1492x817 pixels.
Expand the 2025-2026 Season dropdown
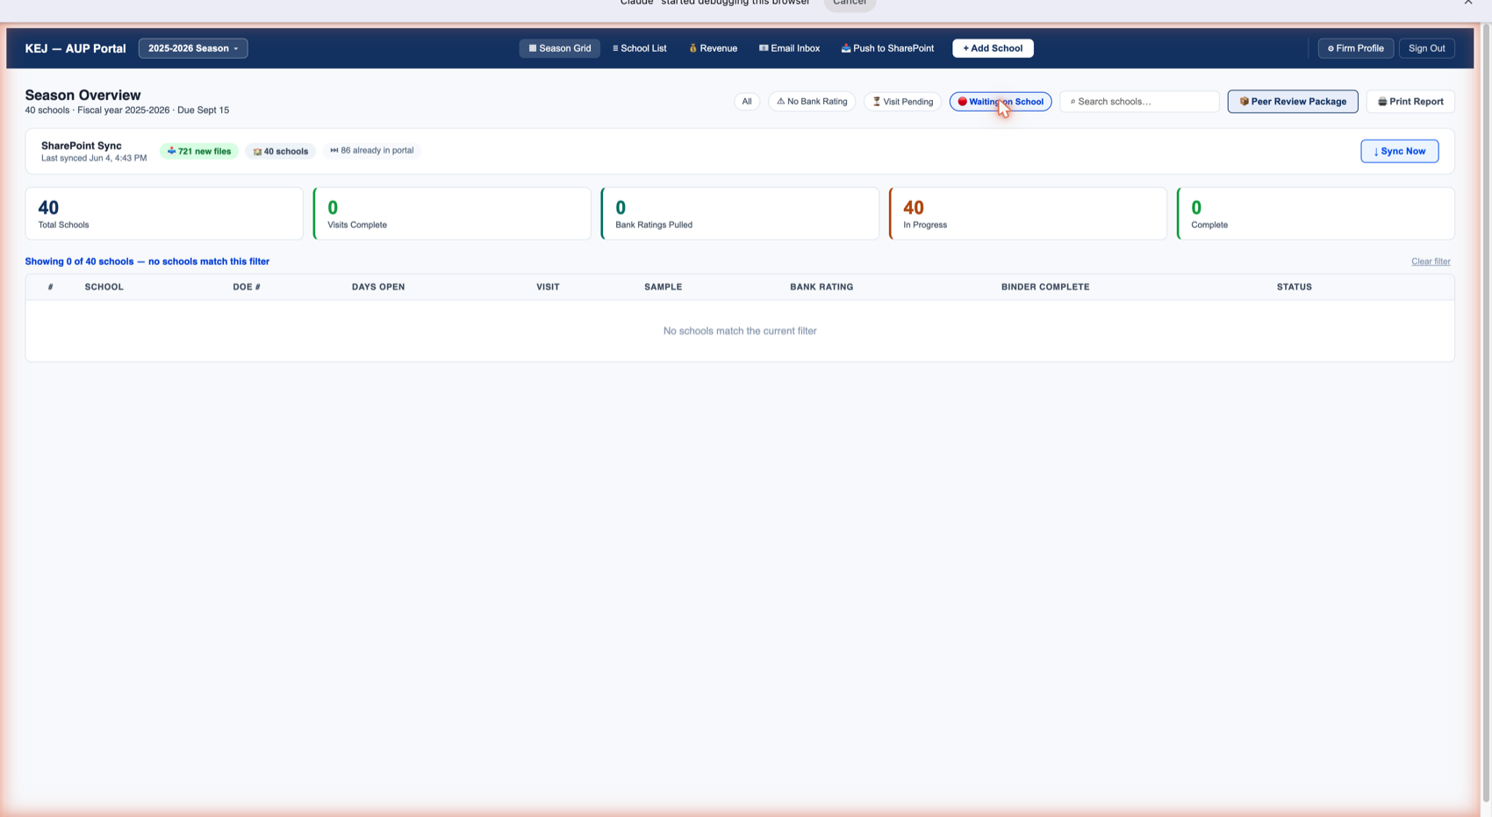point(193,48)
